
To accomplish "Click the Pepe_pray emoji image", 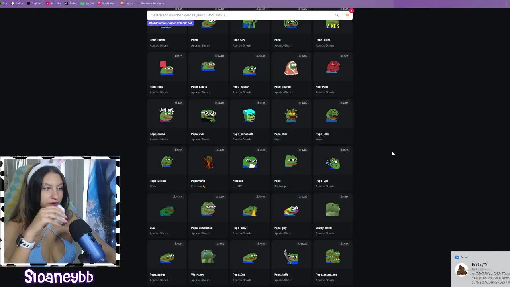I will point(249,211).
